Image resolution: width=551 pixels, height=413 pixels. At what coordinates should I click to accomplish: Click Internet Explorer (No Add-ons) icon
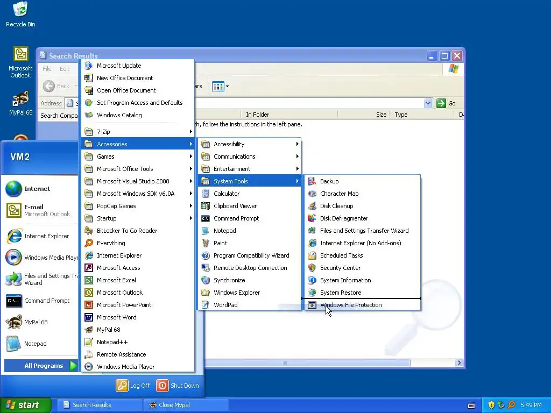[312, 243]
